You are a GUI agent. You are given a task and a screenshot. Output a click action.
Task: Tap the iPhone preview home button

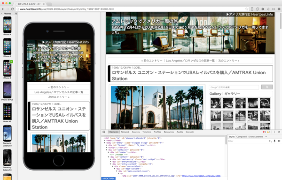click(x=59, y=161)
